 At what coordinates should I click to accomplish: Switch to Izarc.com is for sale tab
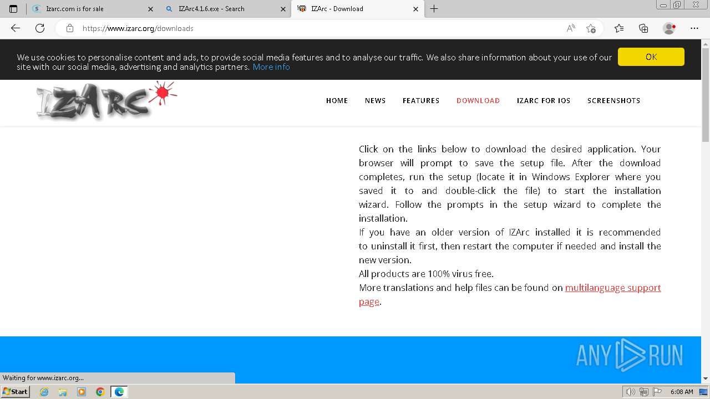(x=92, y=9)
